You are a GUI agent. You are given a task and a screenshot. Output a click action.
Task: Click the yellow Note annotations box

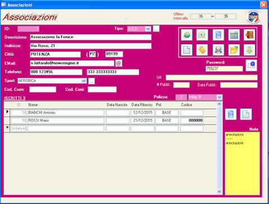(x=242, y=164)
